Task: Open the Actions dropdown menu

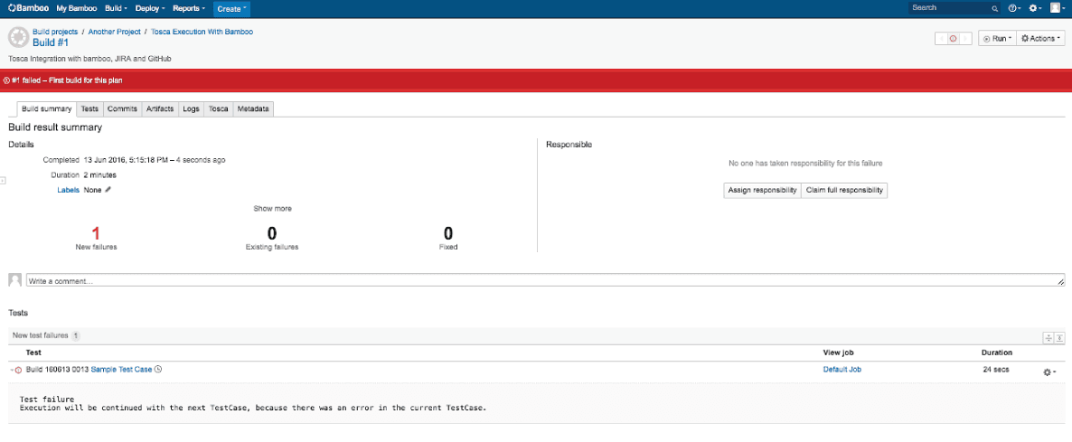Action: (1040, 39)
